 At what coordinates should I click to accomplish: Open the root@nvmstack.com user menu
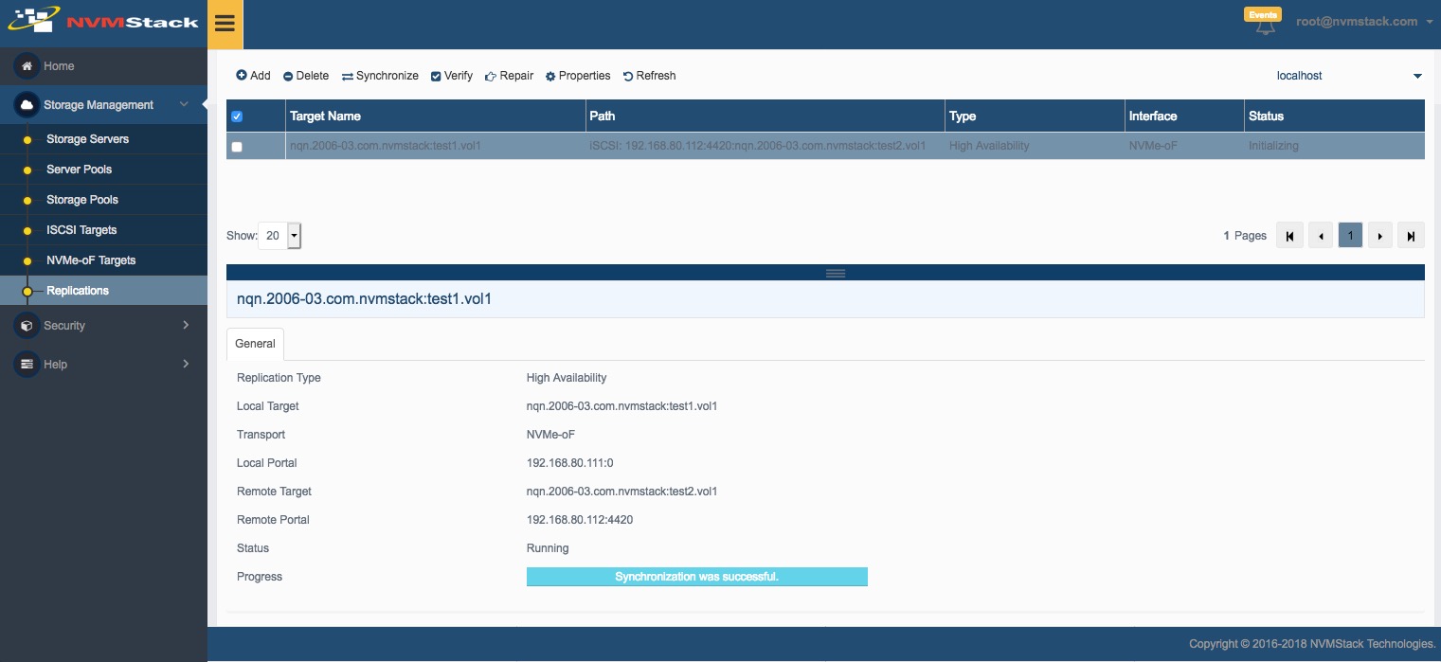pos(1364,22)
